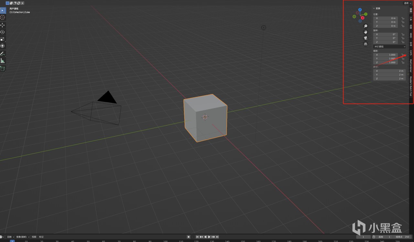Open the Modder's Batch Tool tab

(x=411, y=86)
